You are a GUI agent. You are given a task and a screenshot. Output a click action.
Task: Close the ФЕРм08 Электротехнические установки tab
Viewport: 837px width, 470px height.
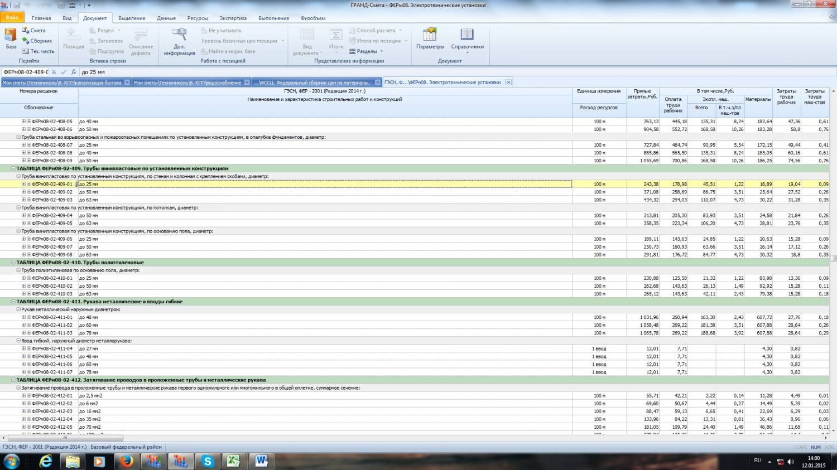[508, 83]
